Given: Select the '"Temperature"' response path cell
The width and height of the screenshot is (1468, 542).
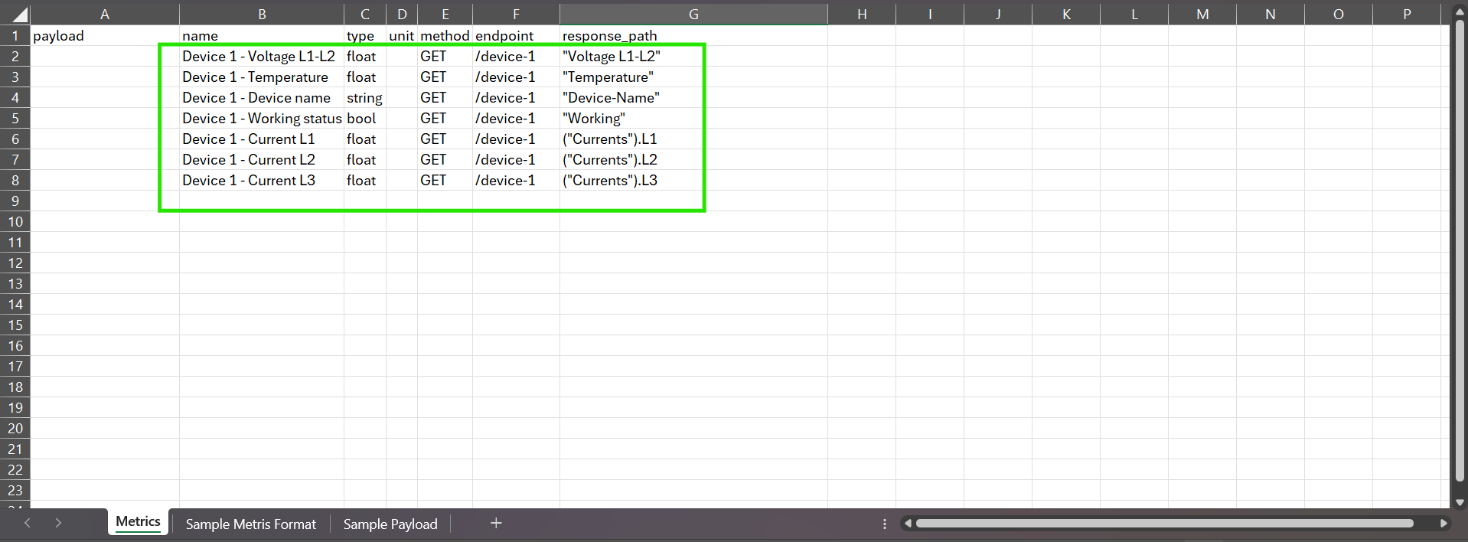Looking at the screenshot, I should coord(693,77).
